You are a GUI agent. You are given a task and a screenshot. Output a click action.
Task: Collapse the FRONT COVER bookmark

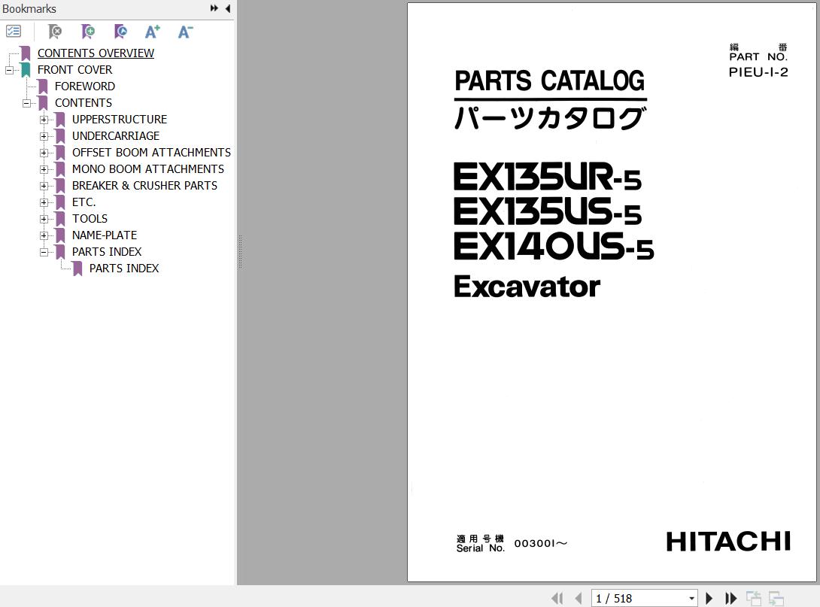point(9,70)
